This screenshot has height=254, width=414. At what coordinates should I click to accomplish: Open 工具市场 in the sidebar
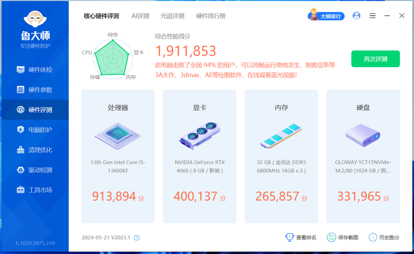[x=35, y=189]
